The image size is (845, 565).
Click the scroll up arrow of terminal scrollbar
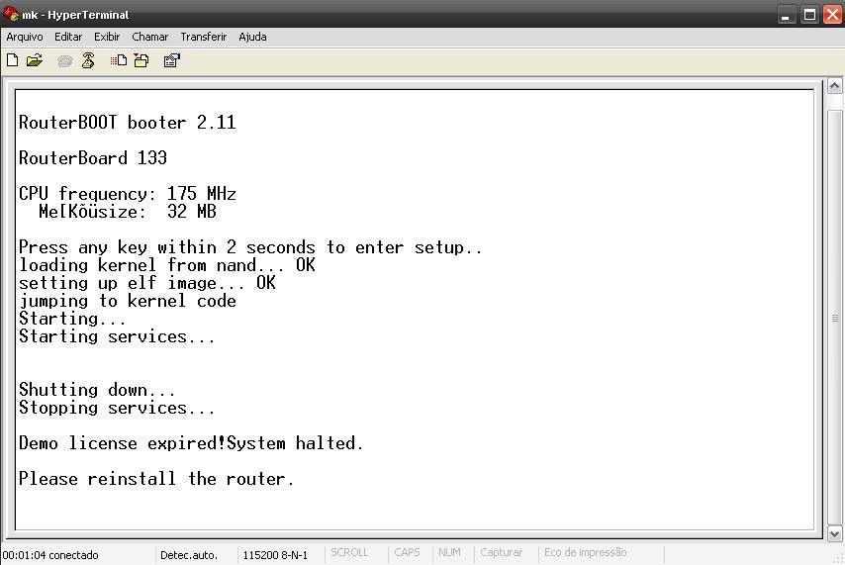(x=835, y=86)
